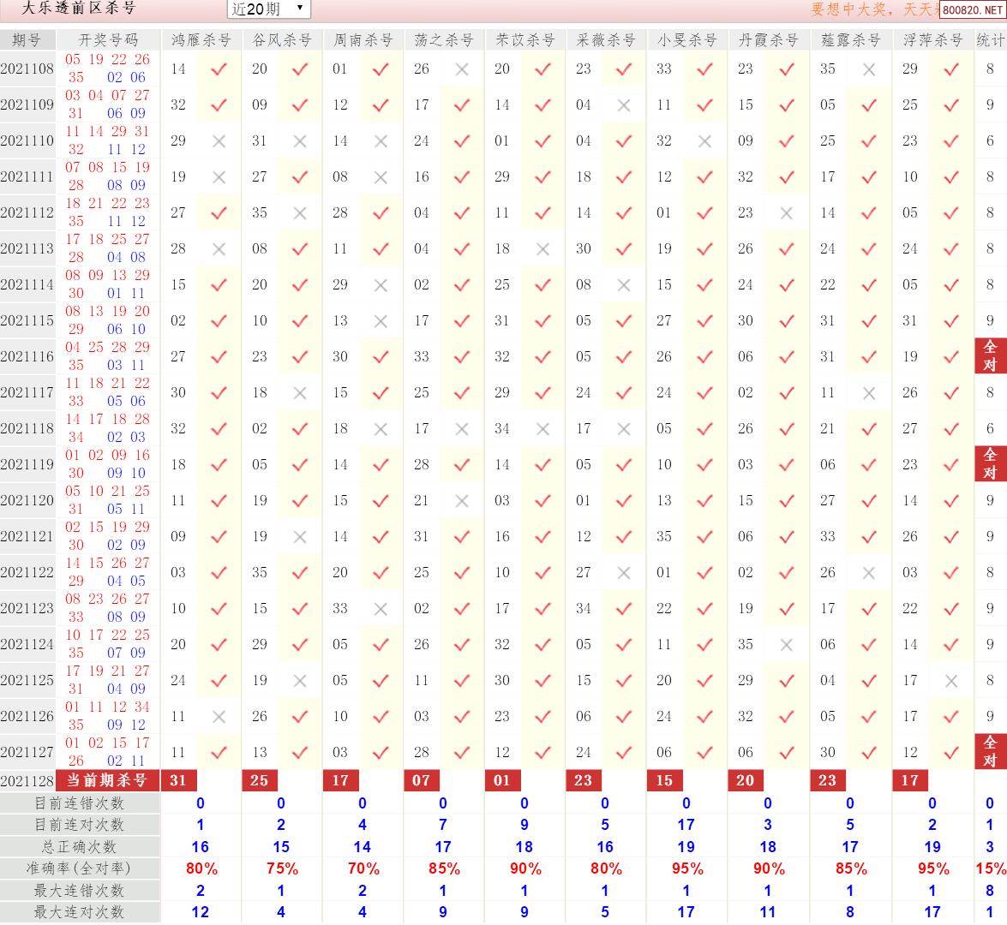
Task: Click the X mark in row 2021109 under 采薇杀号
Action: pyautogui.click(x=624, y=105)
